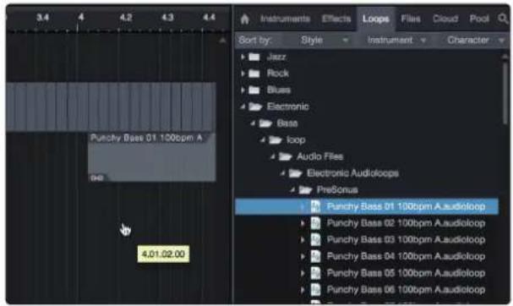Viewport: 513px width, 306px height.
Task: Click Punchy Bass 03 audioloop file icon
Action: click(315, 240)
